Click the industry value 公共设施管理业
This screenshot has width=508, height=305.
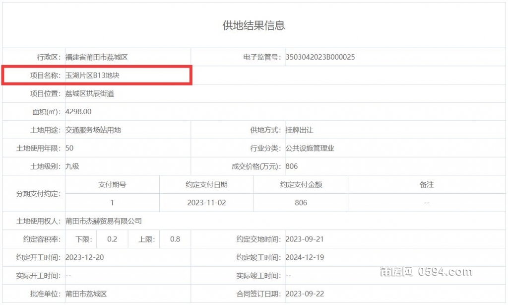[x=310, y=149]
